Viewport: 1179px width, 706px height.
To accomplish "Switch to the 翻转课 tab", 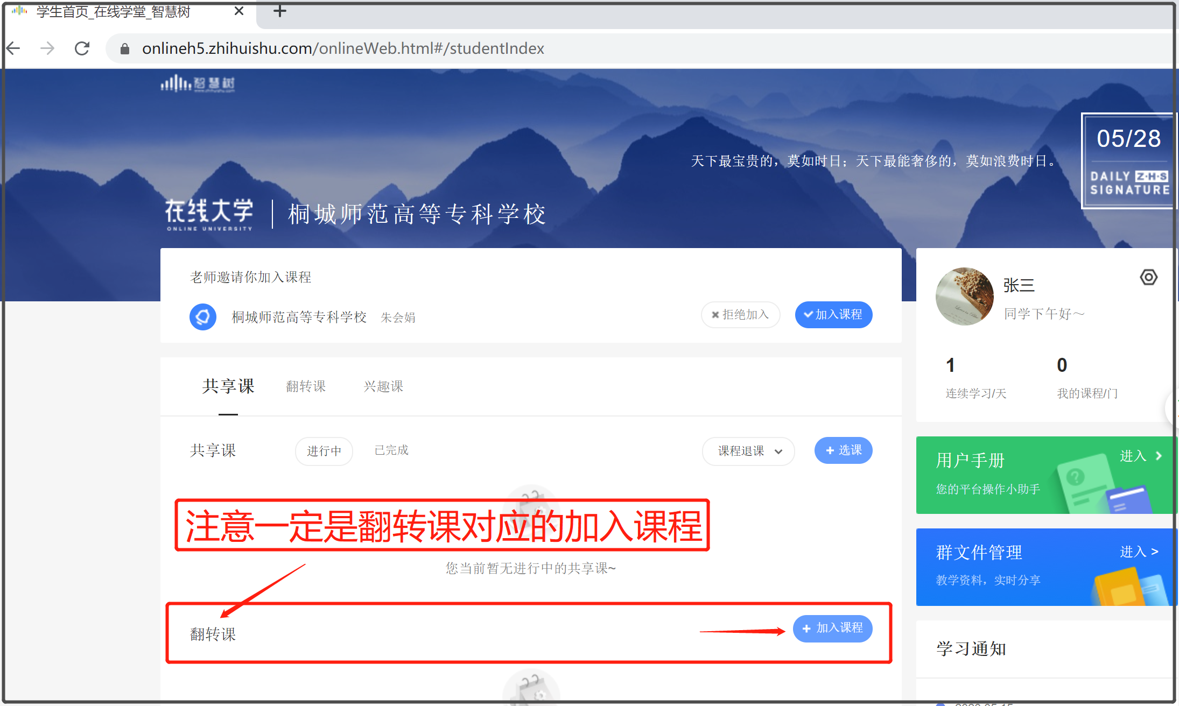I will (306, 386).
